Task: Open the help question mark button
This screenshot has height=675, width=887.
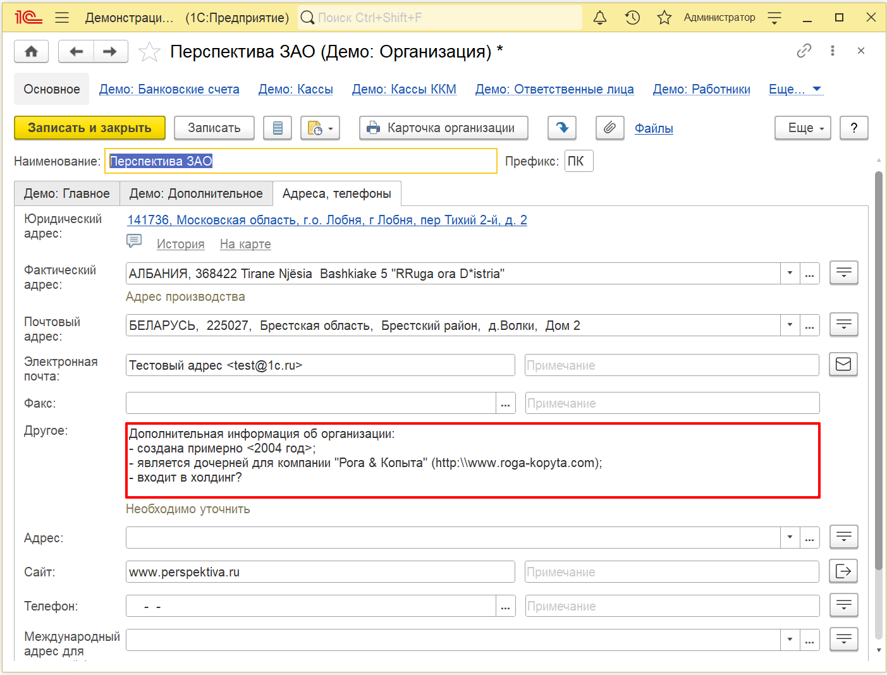Action: coord(854,128)
